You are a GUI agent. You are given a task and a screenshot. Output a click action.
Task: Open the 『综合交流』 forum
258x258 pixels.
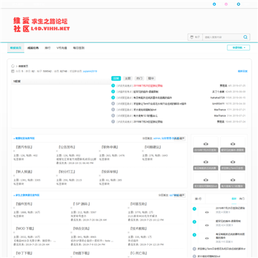[81, 229]
